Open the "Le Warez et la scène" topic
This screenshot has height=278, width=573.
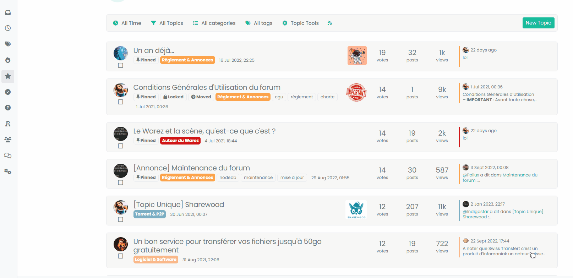click(204, 131)
